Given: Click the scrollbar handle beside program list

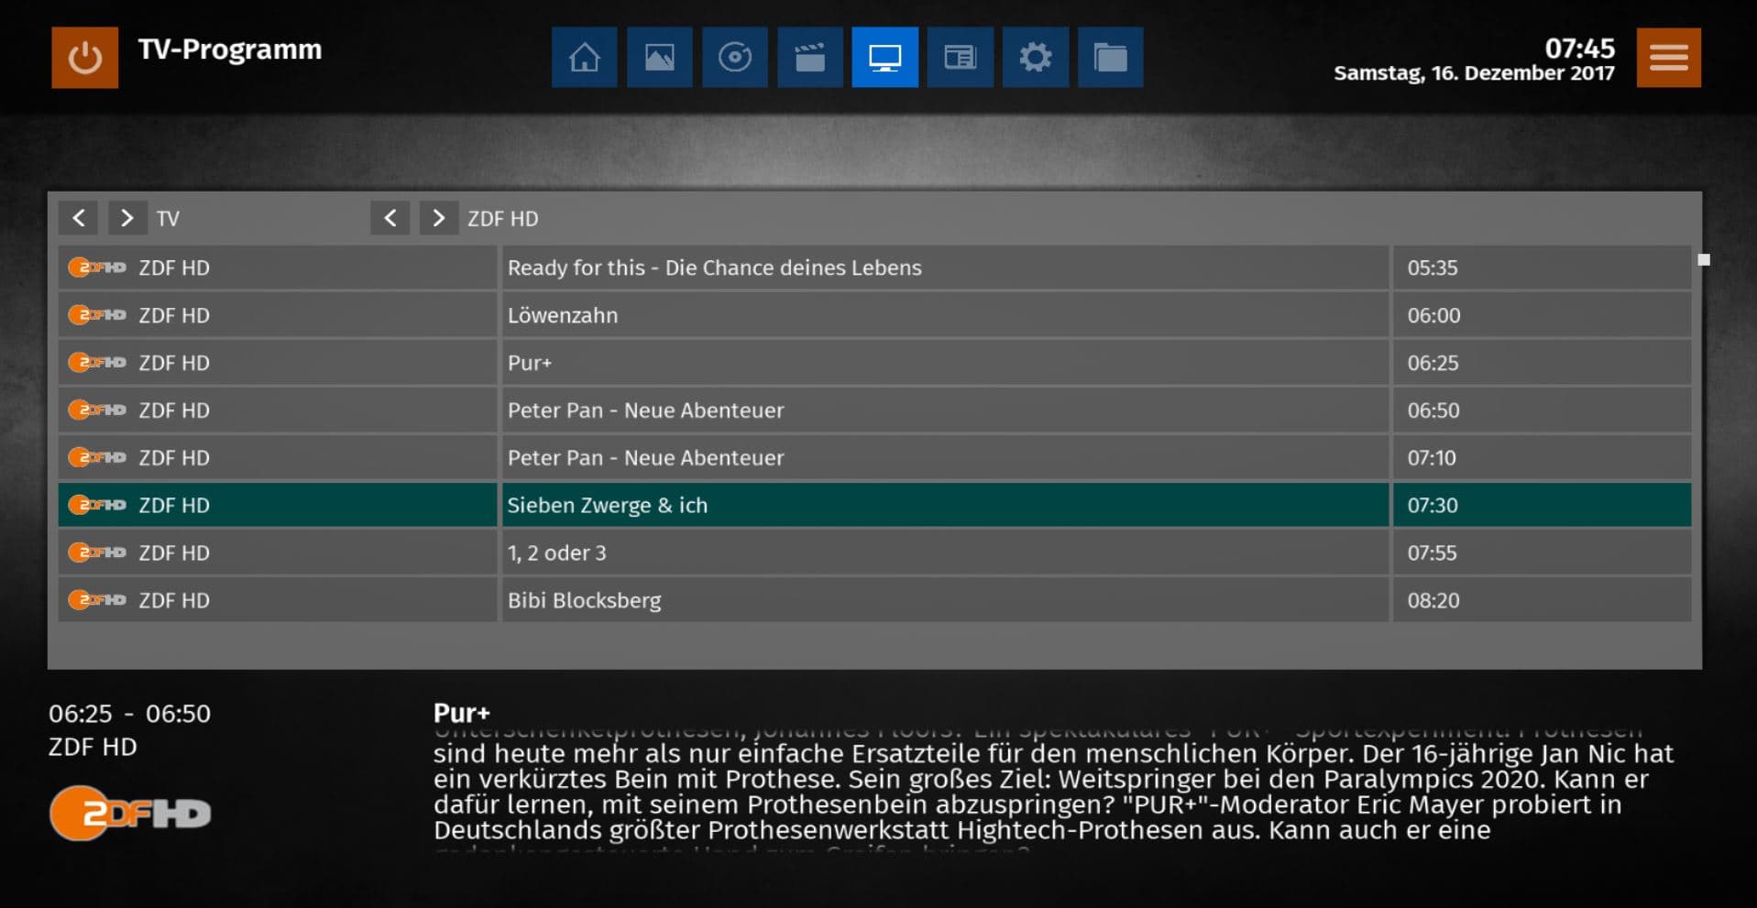Looking at the screenshot, I should (1704, 260).
